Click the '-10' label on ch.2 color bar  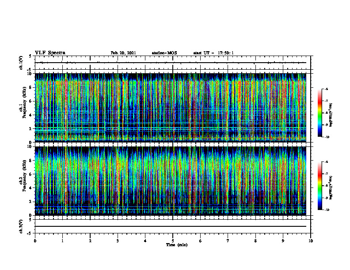click(x=327, y=210)
